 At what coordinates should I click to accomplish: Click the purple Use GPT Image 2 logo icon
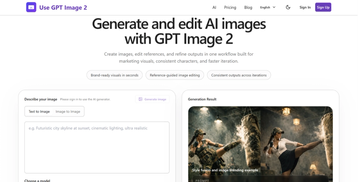[x=31, y=7]
